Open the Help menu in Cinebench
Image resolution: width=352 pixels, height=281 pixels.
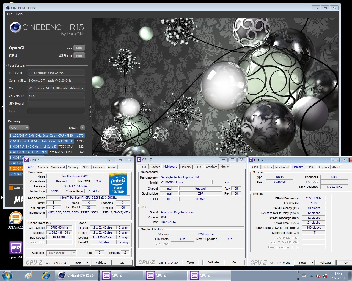tap(19, 14)
